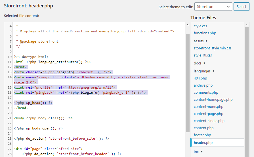Open style-rtl.css file

pos(203,55)
